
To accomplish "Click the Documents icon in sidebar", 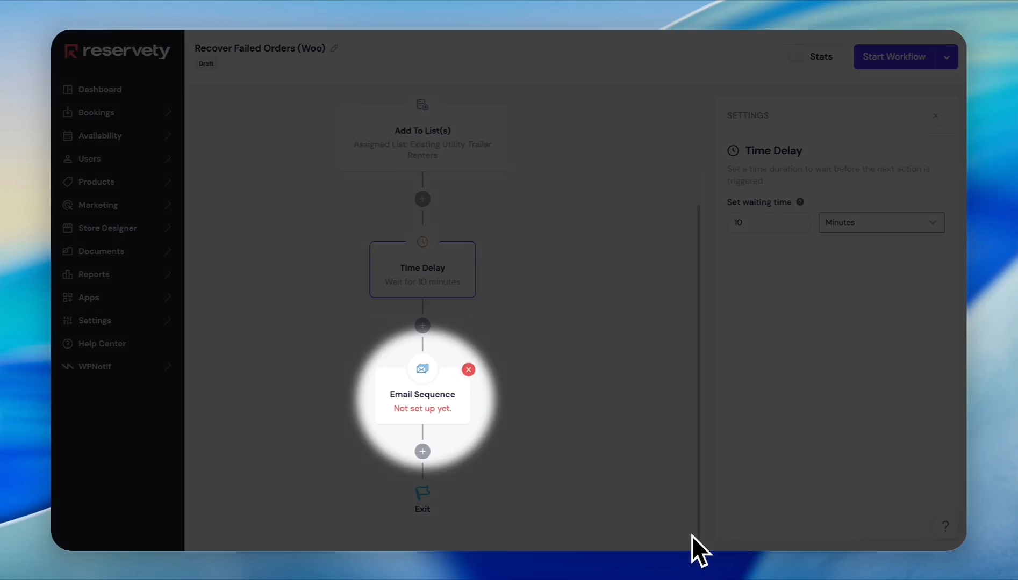I will (68, 251).
